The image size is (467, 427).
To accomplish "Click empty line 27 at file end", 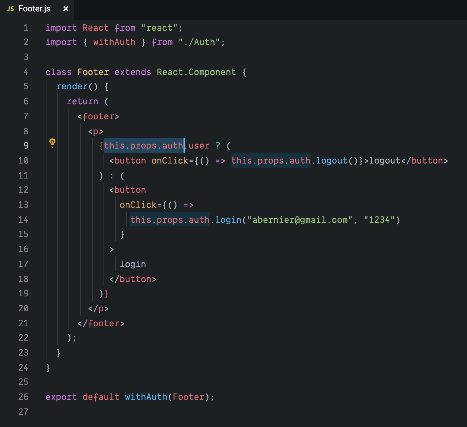I will click(x=143, y=412).
